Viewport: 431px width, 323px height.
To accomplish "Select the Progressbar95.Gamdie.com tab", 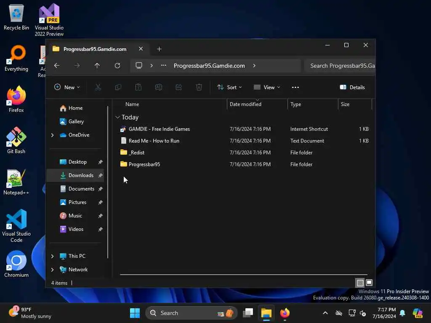I will coord(95,49).
